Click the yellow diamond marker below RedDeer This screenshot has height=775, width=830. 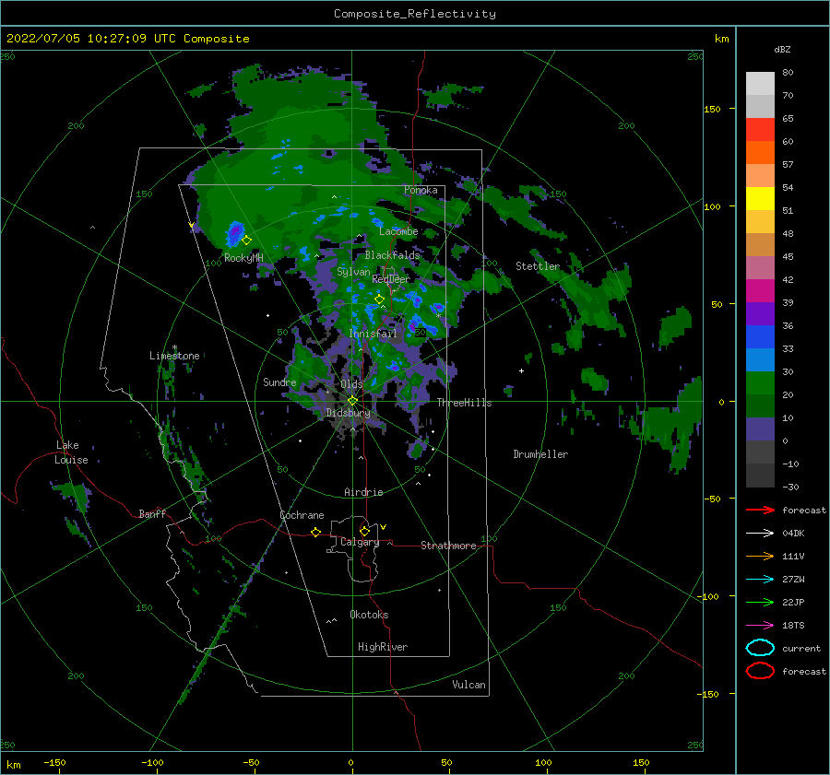[379, 299]
